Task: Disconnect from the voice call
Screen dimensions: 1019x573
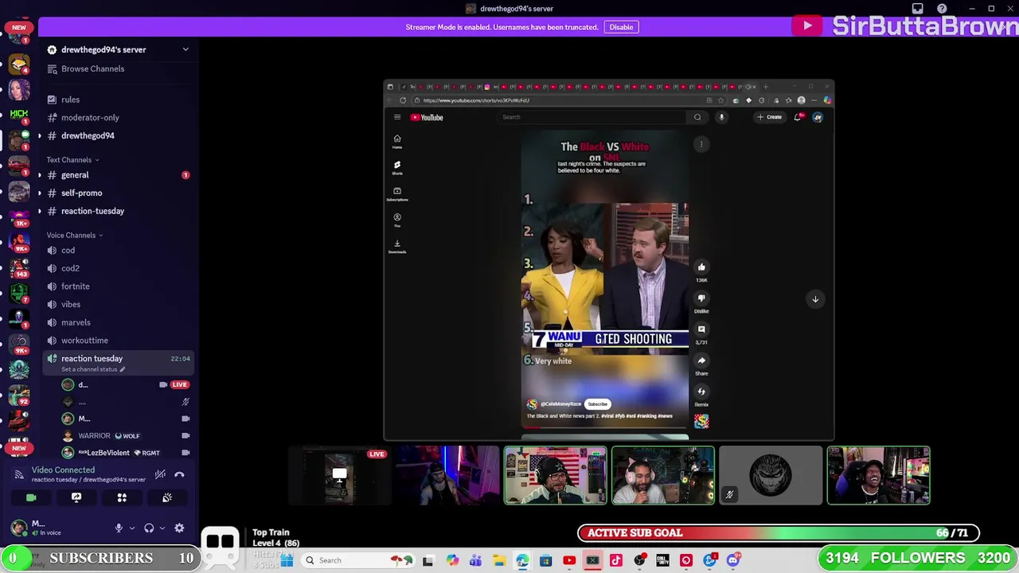Action: (179, 474)
